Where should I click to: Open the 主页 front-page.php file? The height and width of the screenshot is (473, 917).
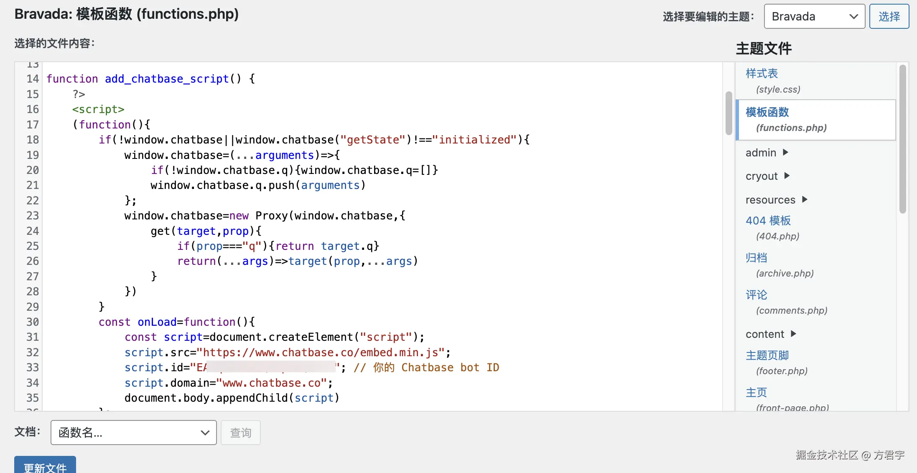tap(756, 392)
